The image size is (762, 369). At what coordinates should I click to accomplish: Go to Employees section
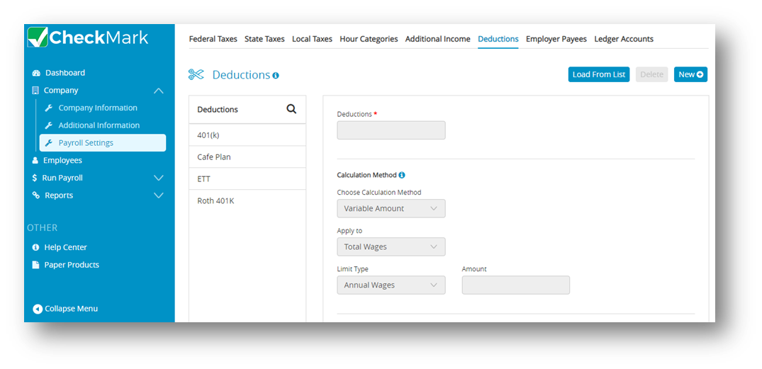click(x=62, y=160)
